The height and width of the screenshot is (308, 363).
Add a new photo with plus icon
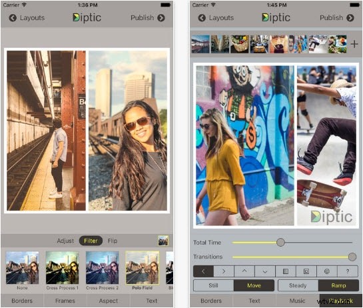click(354, 44)
